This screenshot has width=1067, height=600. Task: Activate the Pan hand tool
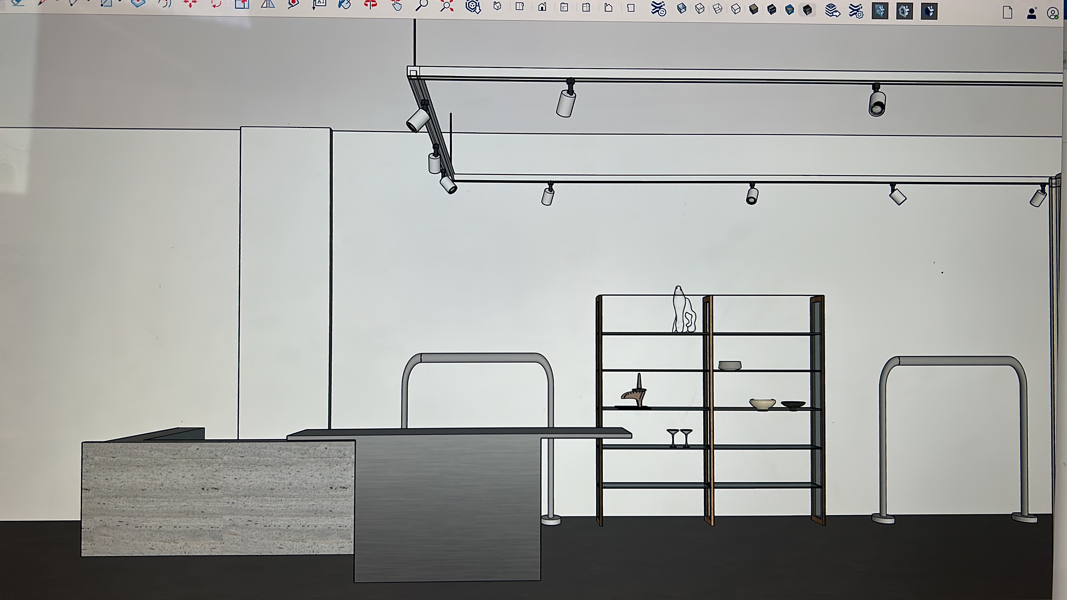397,5
